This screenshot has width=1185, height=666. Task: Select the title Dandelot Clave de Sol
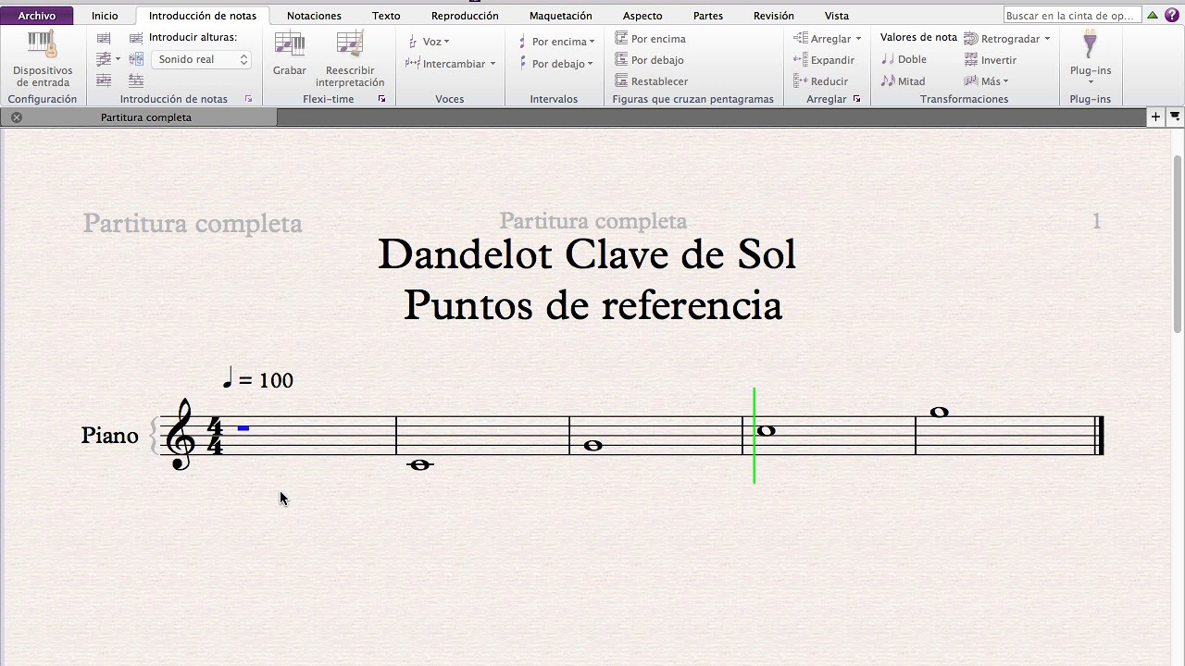click(587, 254)
